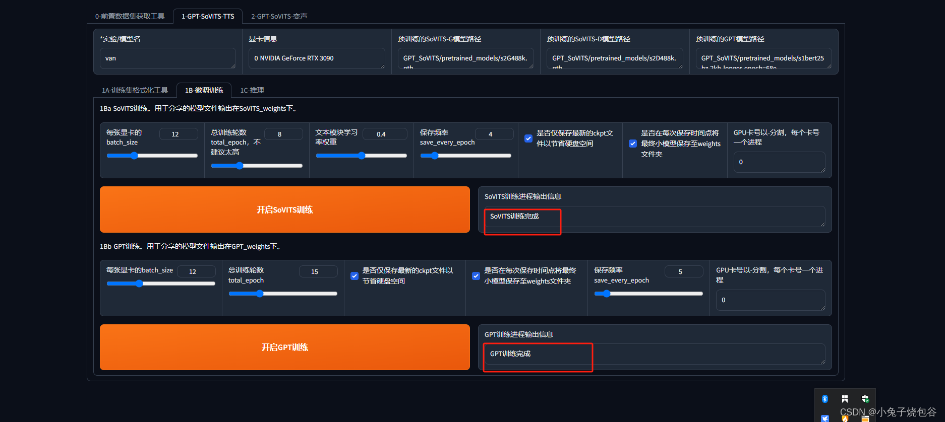This screenshot has height=422, width=945.
Task: Click the pretrained SoVITS-G model path field
Action: click(466, 58)
